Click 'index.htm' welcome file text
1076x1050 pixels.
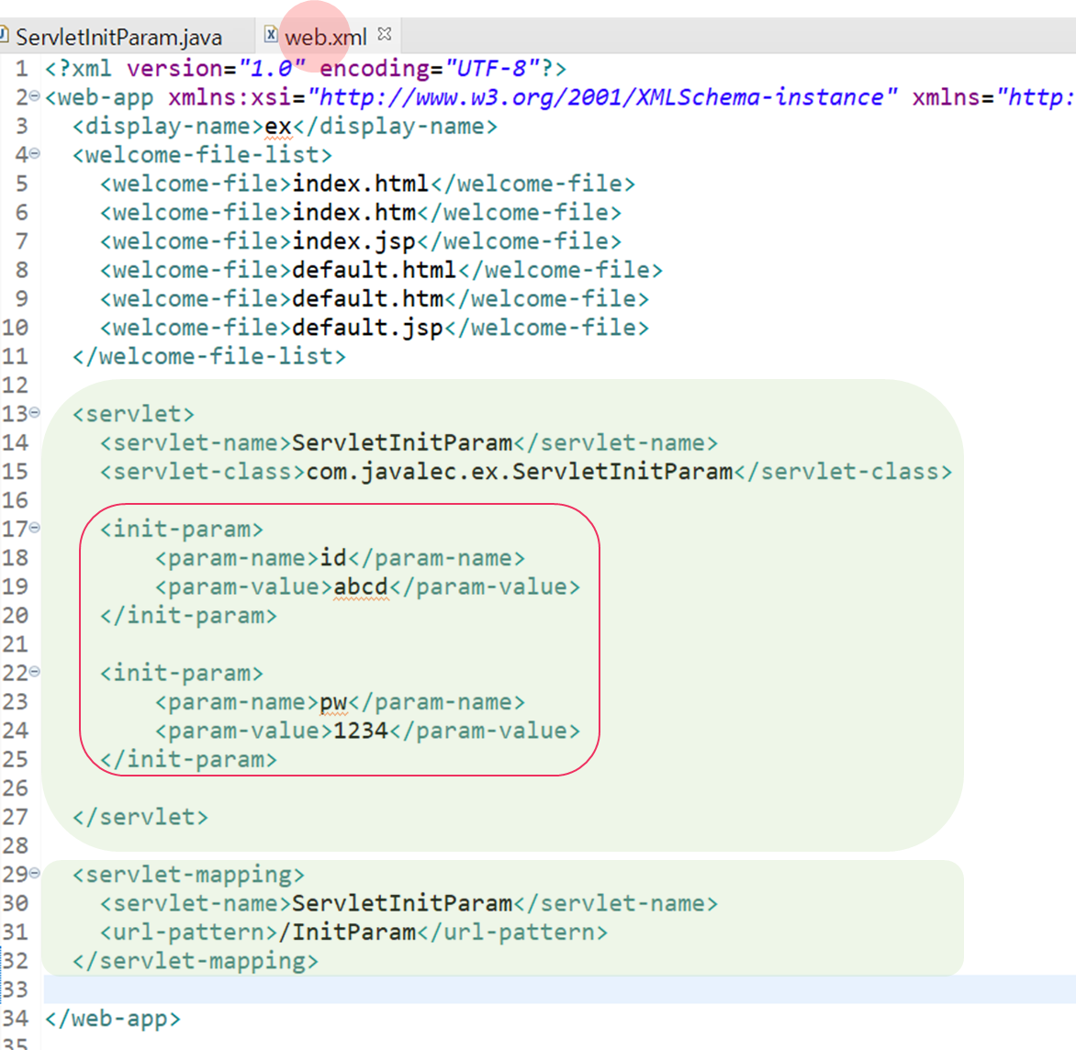(354, 213)
